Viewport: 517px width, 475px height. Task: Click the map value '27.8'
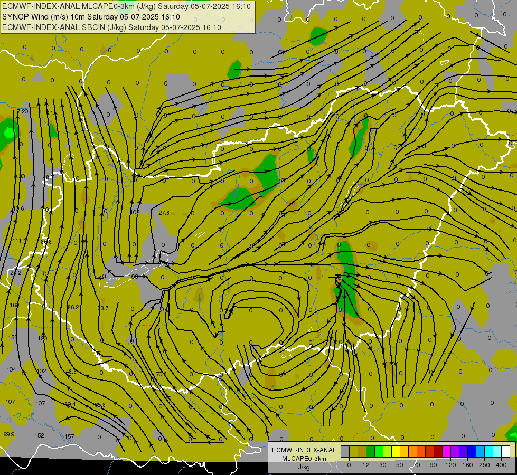164,213
